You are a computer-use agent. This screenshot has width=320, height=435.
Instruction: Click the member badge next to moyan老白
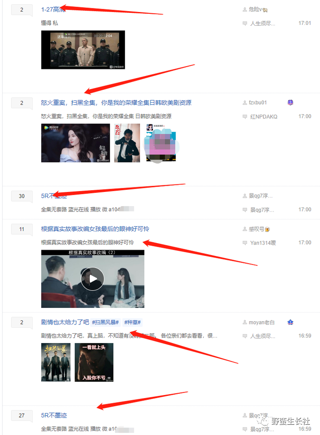click(x=290, y=322)
